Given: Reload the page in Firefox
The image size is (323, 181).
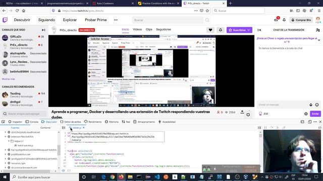Looking at the screenshot, I should click(x=17, y=11).
